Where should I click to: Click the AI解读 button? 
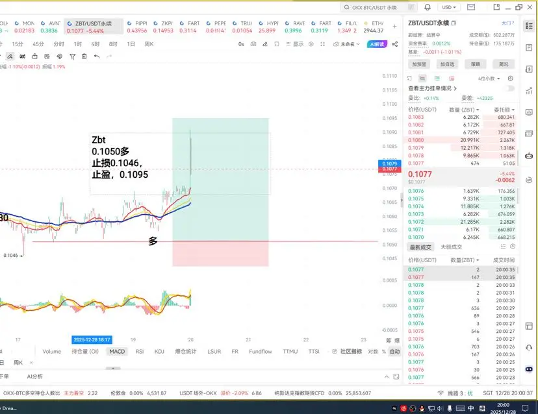(377, 44)
